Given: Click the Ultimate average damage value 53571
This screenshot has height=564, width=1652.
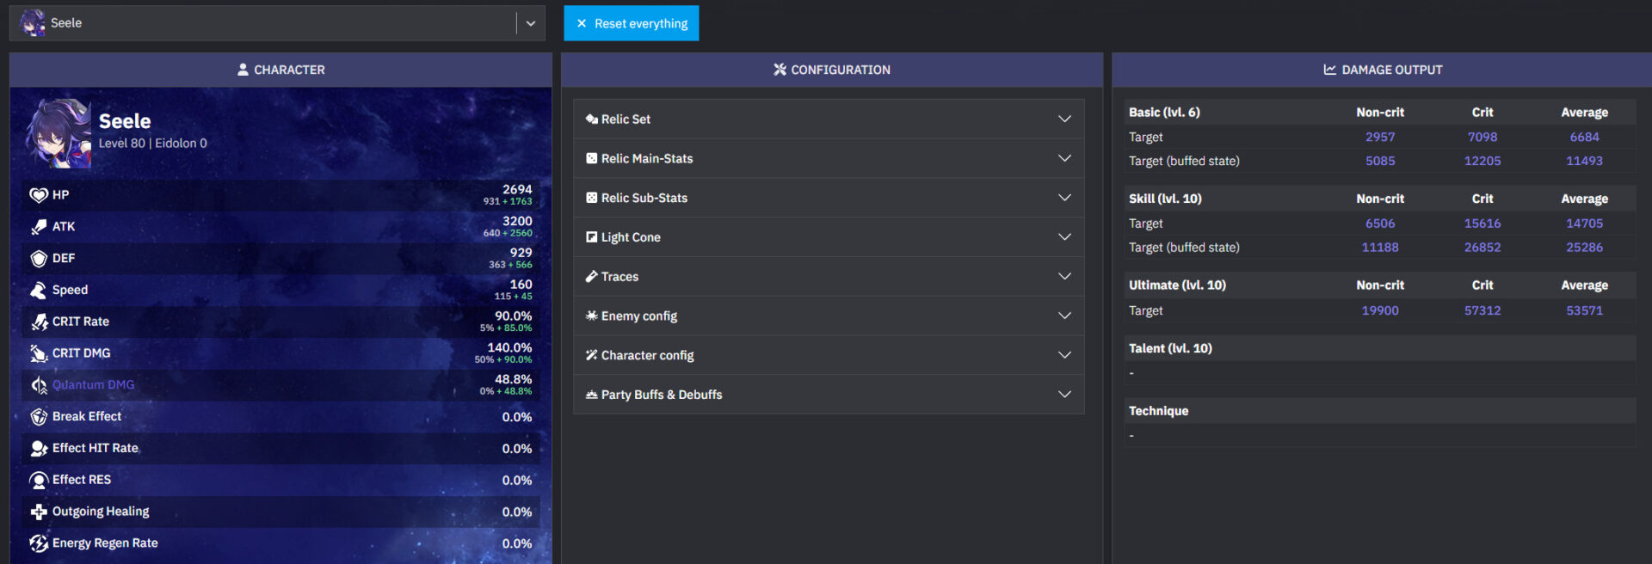Looking at the screenshot, I should tap(1584, 310).
